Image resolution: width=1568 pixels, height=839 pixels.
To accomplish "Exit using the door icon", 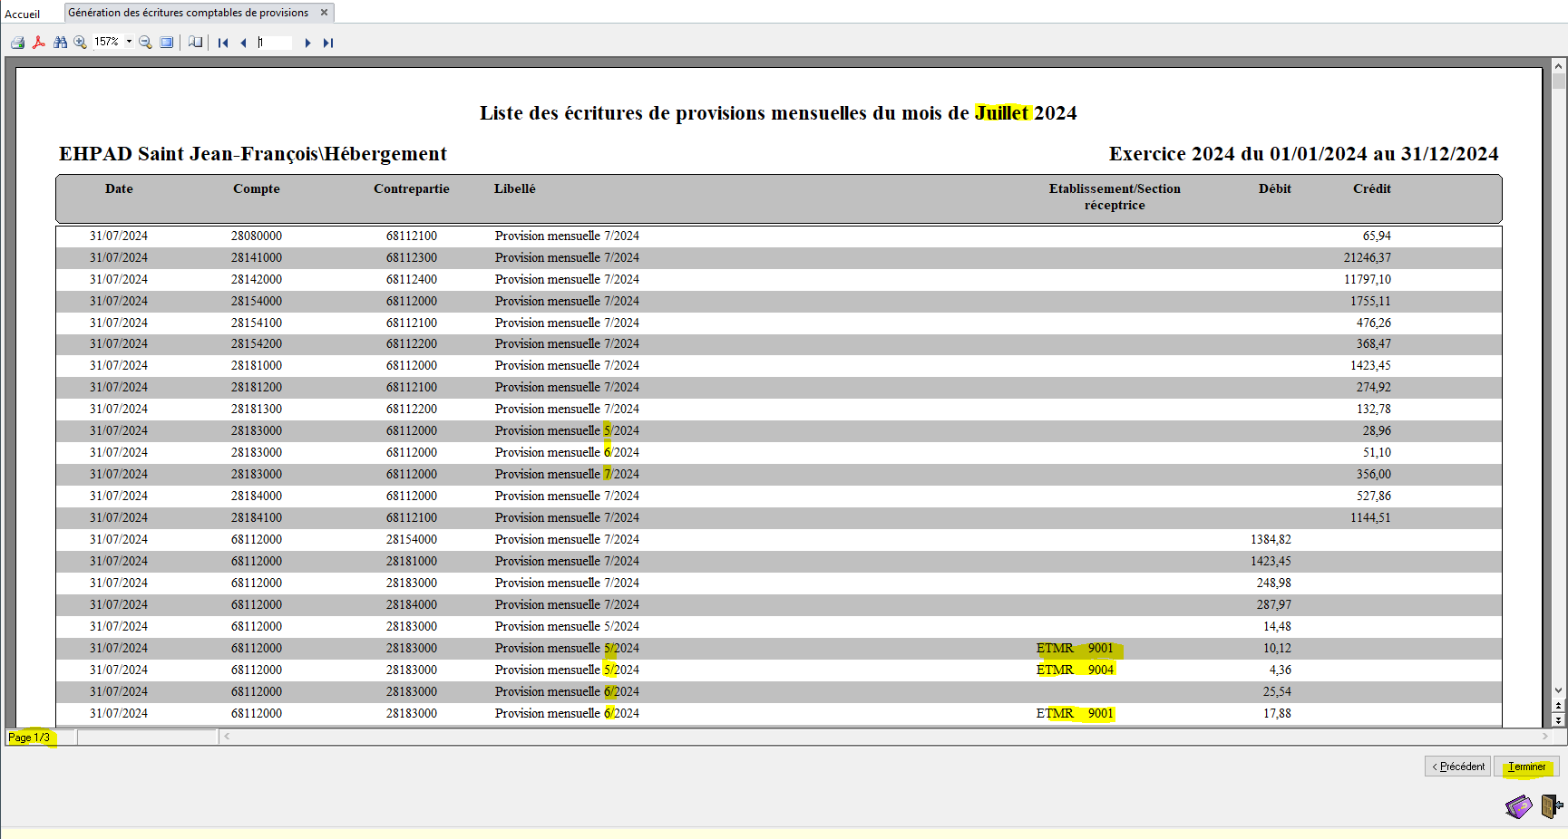I will [x=1551, y=805].
